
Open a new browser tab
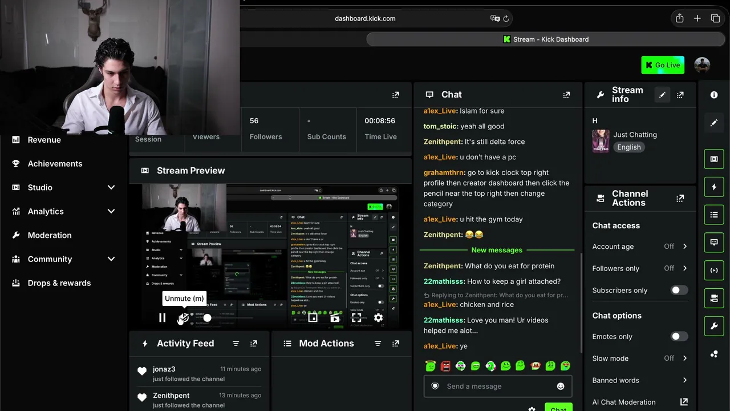pos(697,18)
